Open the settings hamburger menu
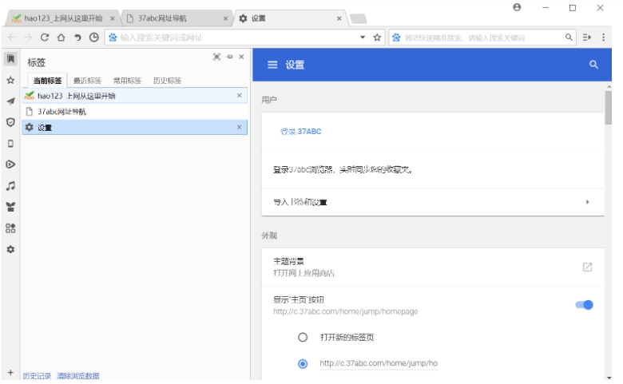 [x=272, y=65]
